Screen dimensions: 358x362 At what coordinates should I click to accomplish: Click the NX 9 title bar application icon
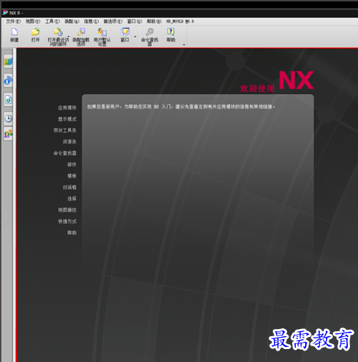[5, 12]
